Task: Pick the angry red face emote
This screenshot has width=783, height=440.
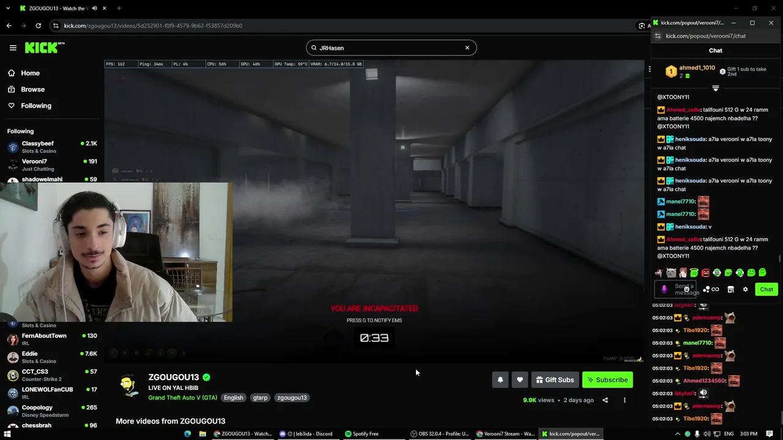Action: (x=705, y=273)
